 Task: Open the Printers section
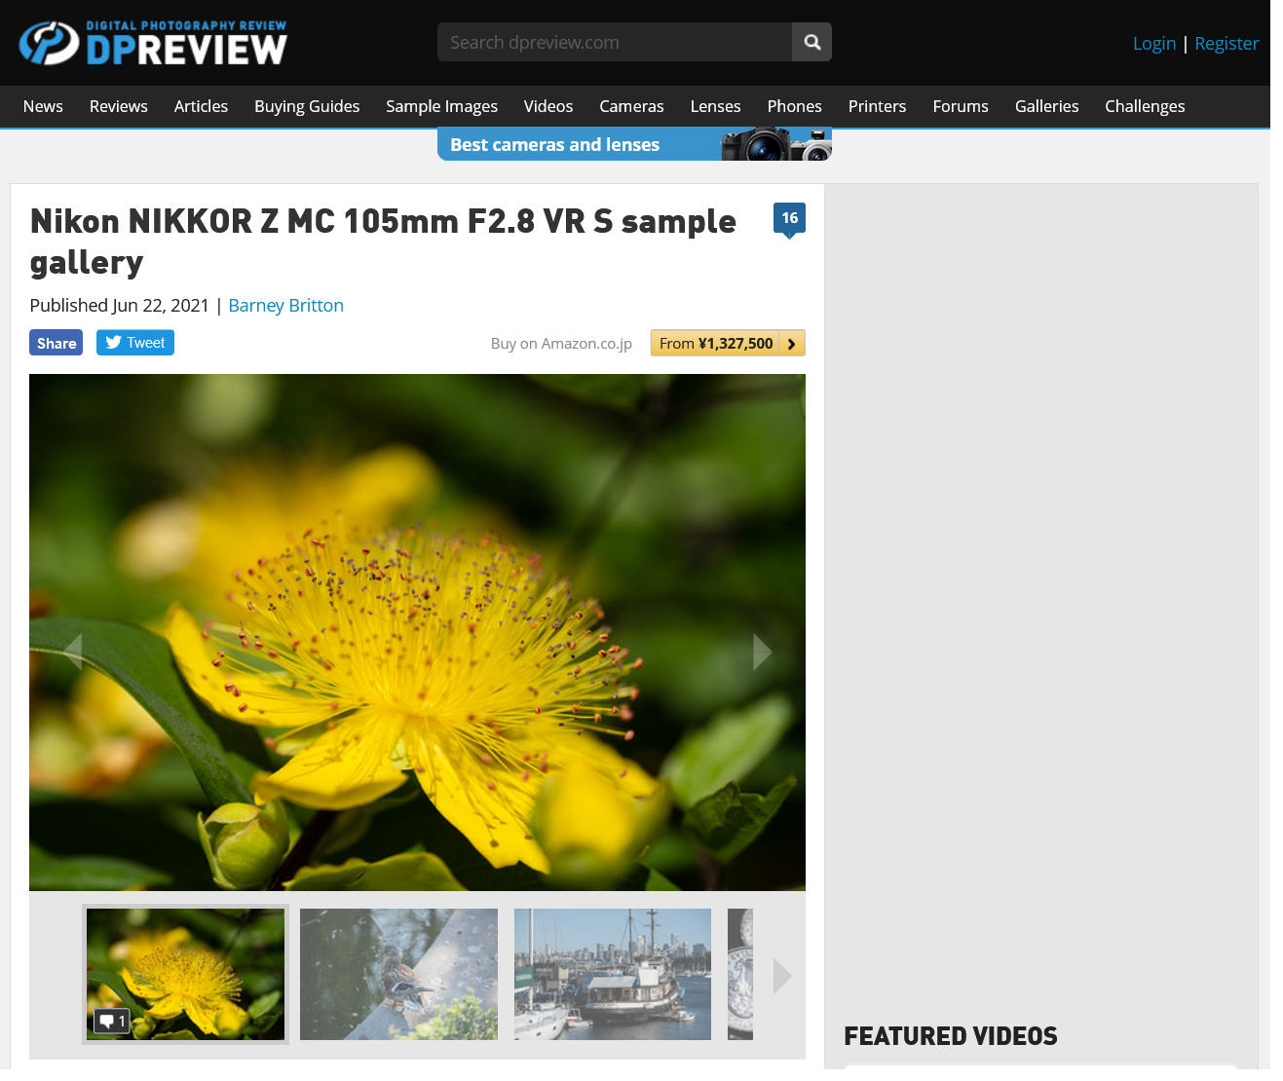877,106
